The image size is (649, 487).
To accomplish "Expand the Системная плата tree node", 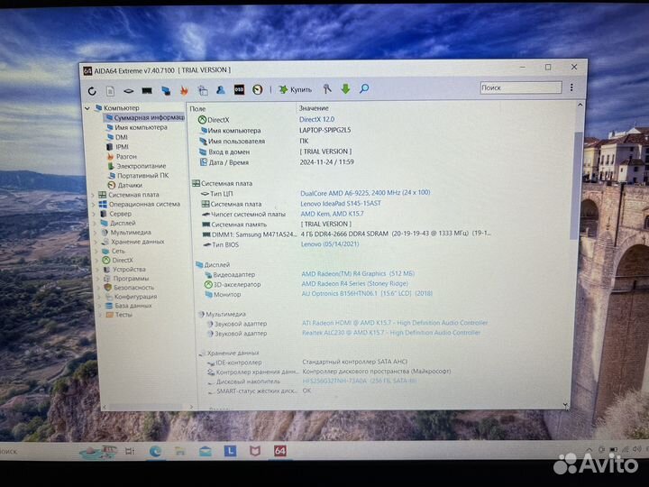I will (93, 195).
